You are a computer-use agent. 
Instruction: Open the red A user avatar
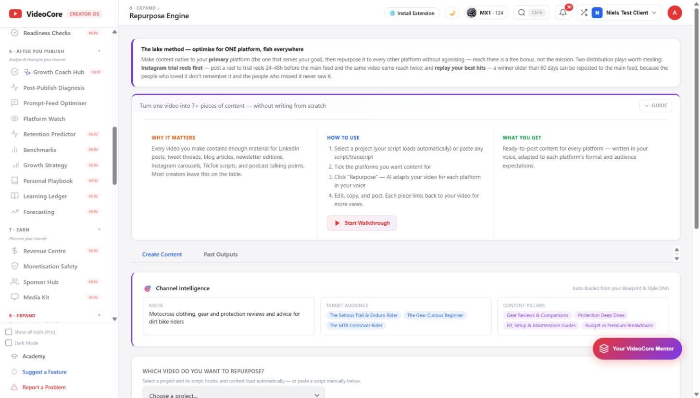(675, 13)
